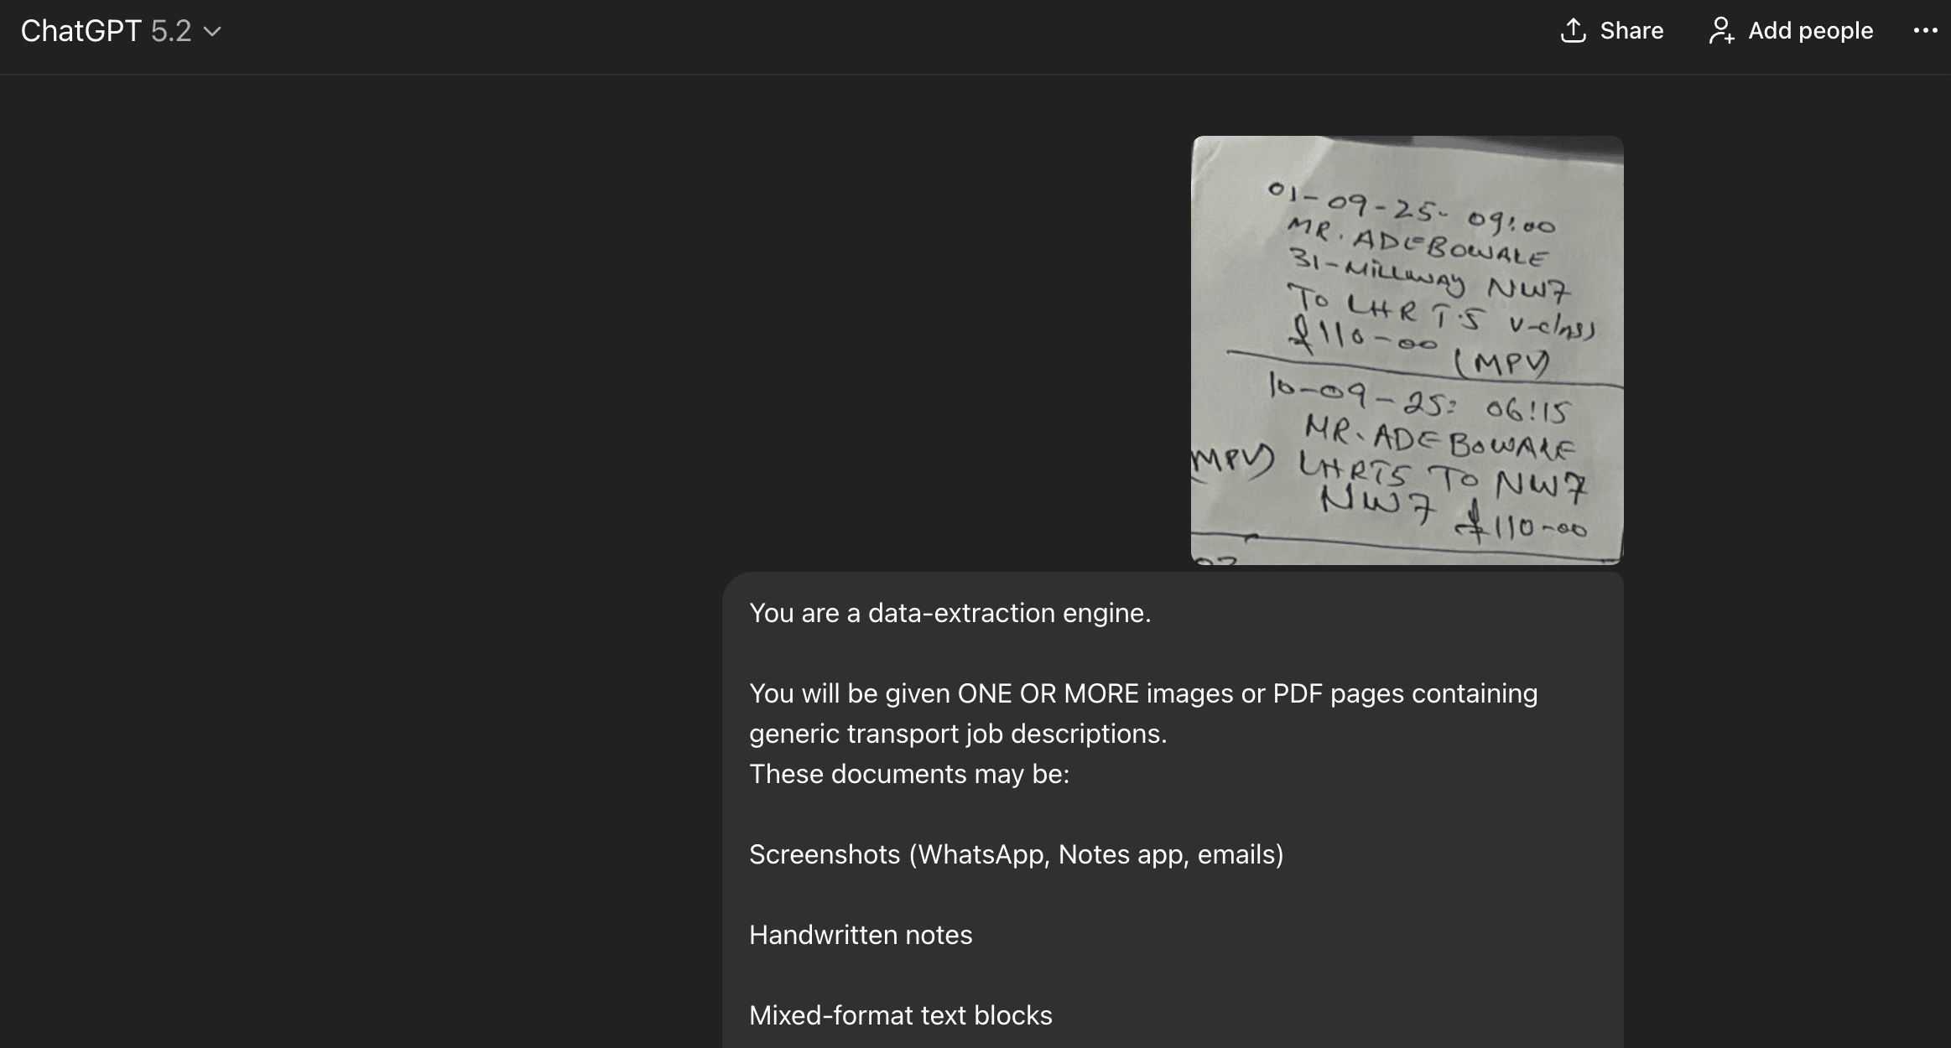Screen dimensions: 1951x1048
Task: Click the chevron beside ChatGPT 5.2
Action: [213, 32]
